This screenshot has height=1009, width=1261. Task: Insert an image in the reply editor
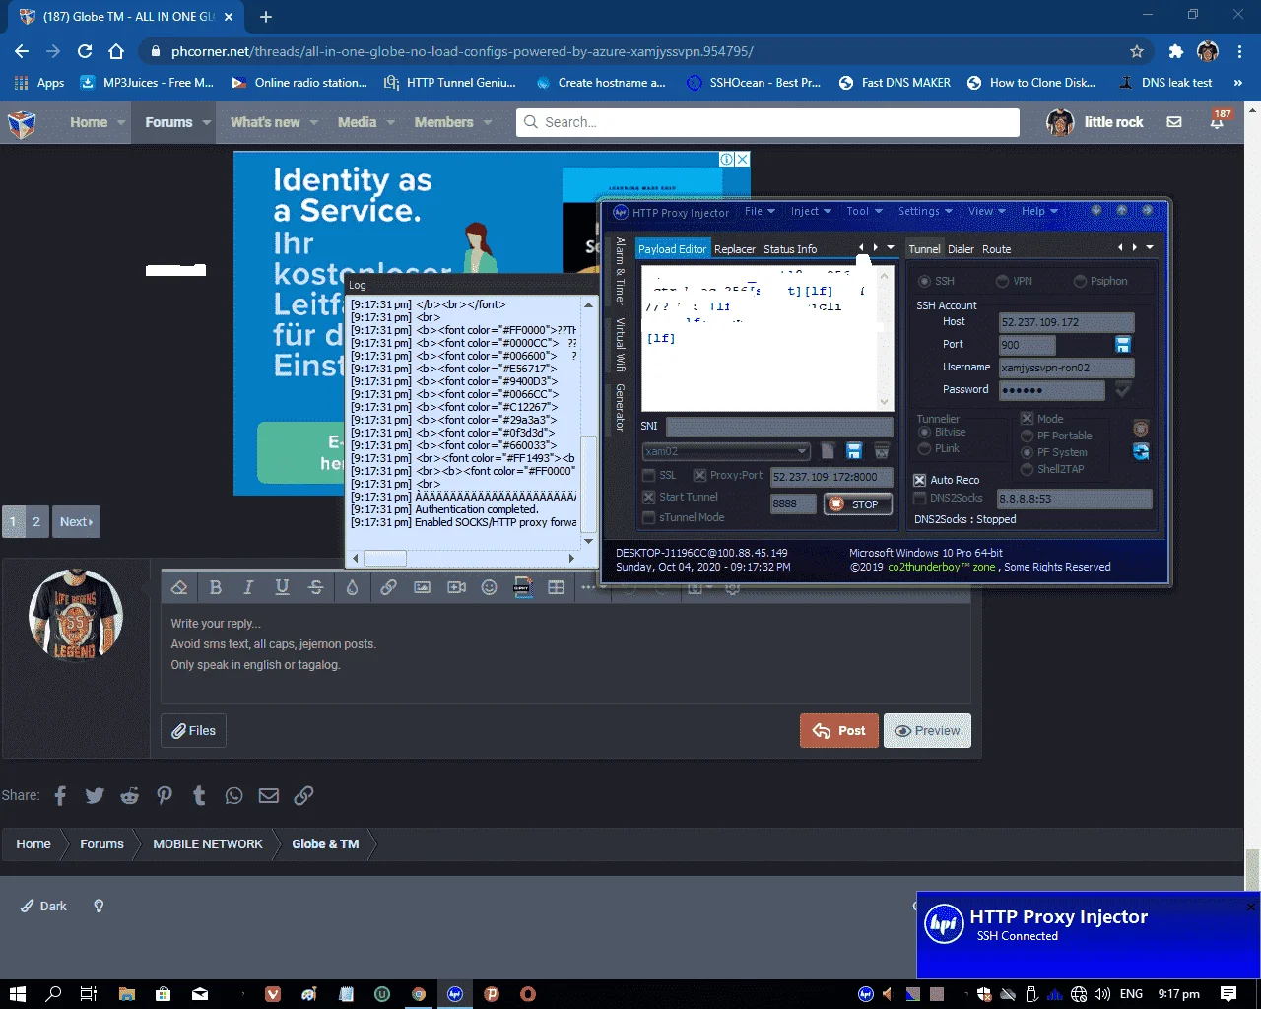pos(422,587)
